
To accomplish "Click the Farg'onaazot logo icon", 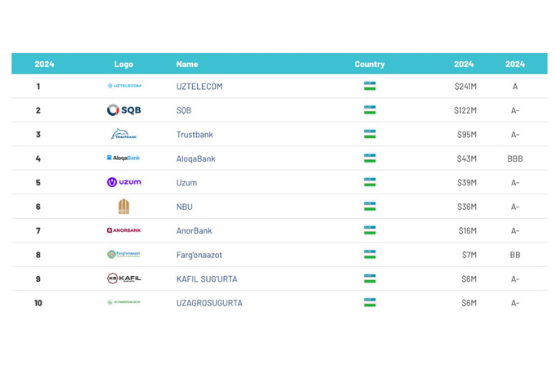I will pos(123,255).
